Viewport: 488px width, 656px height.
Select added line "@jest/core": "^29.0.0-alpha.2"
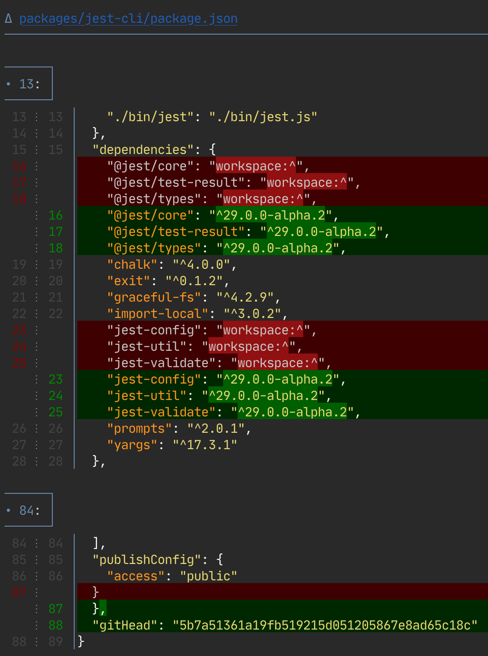pyautogui.click(x=283, y=215)
